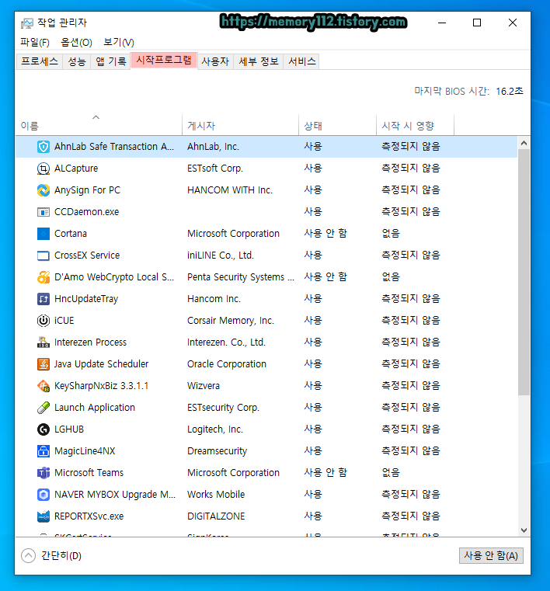Screen dimensions: 550x591
Task: Click the scrollbar up arrow
Action: 524,143
